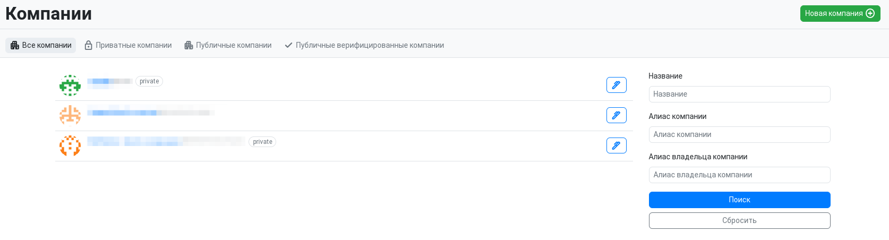
Task: Click the light orange avatar of the second company
Action: click(x=70, y=115)
